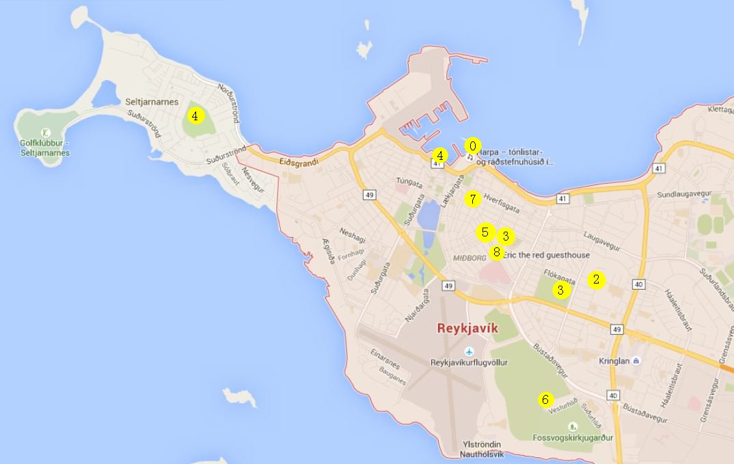Viewport: 734px width, 464px height.
Task: Open yellow marker 4 beside the harbor
Action: [x=440, y=156]
